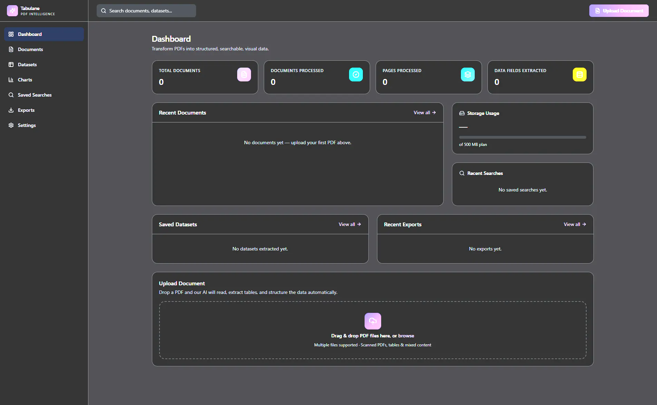Click the 'No datasets extracted yet.' text

point(260,249)
